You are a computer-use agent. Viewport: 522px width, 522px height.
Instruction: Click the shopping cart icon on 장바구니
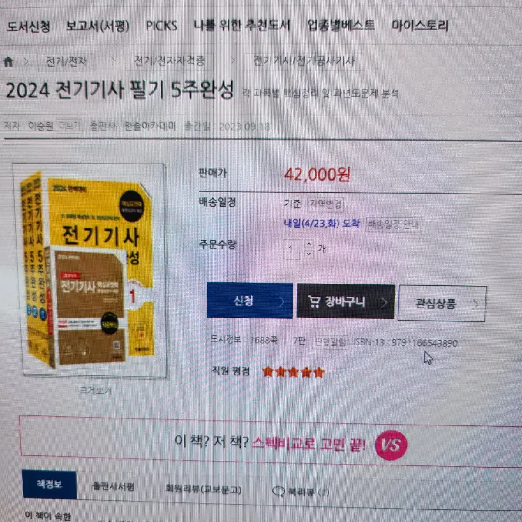314,301
